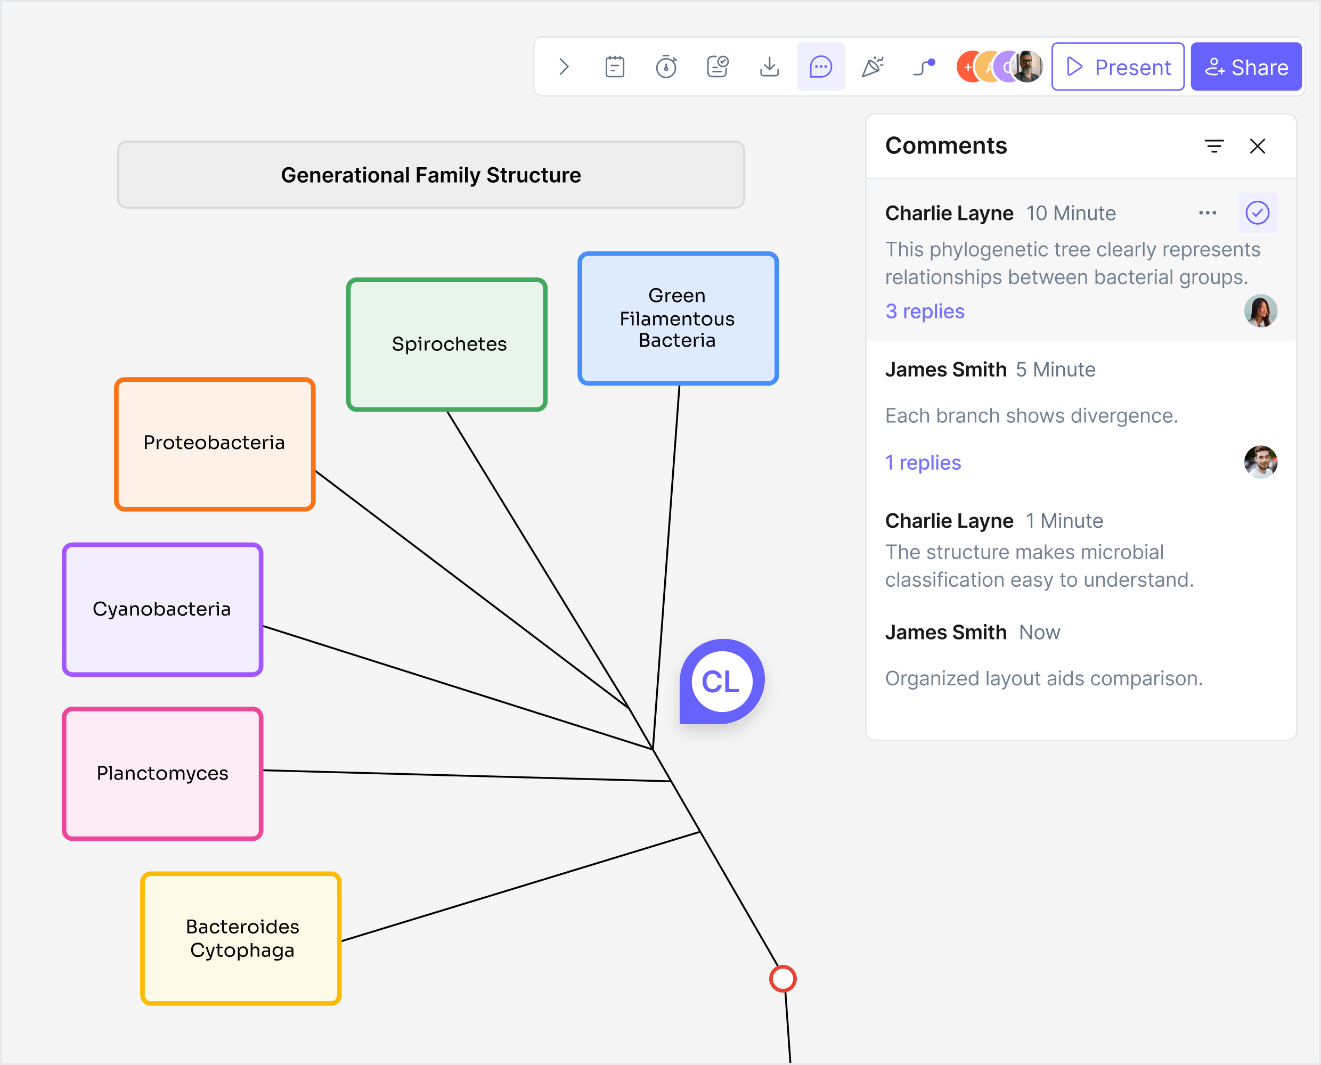Select the Cyanobacteria node
Screen dimensions: 1321x1065
162,609
